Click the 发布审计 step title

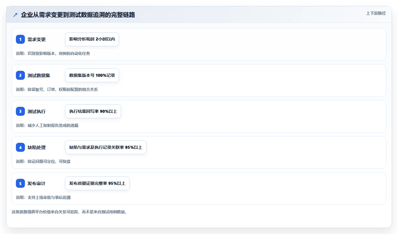pyautogui.click(x=37, y=183)
